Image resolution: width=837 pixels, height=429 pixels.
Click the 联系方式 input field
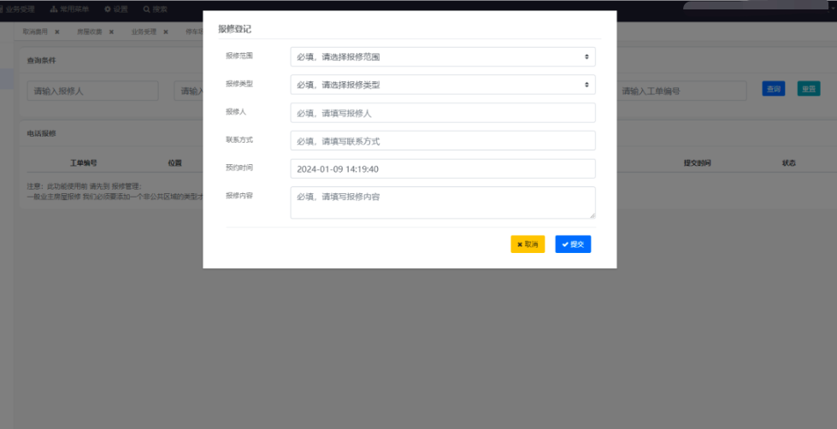(442, 141)
